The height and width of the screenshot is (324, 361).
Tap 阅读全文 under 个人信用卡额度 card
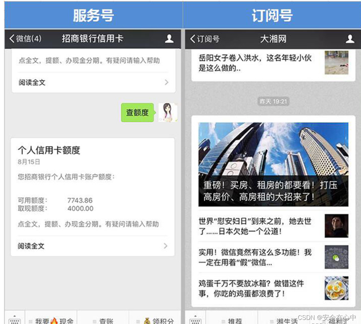click(x=31, y=246)
